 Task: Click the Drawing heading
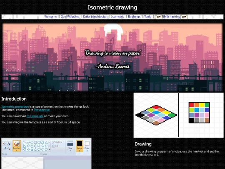pos(143,144)
